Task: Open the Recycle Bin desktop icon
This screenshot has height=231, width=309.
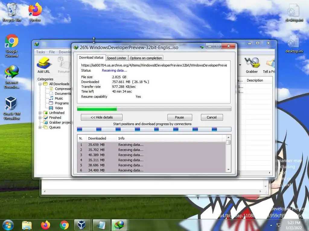Action: pyautogui.click(x=12, y=13)
